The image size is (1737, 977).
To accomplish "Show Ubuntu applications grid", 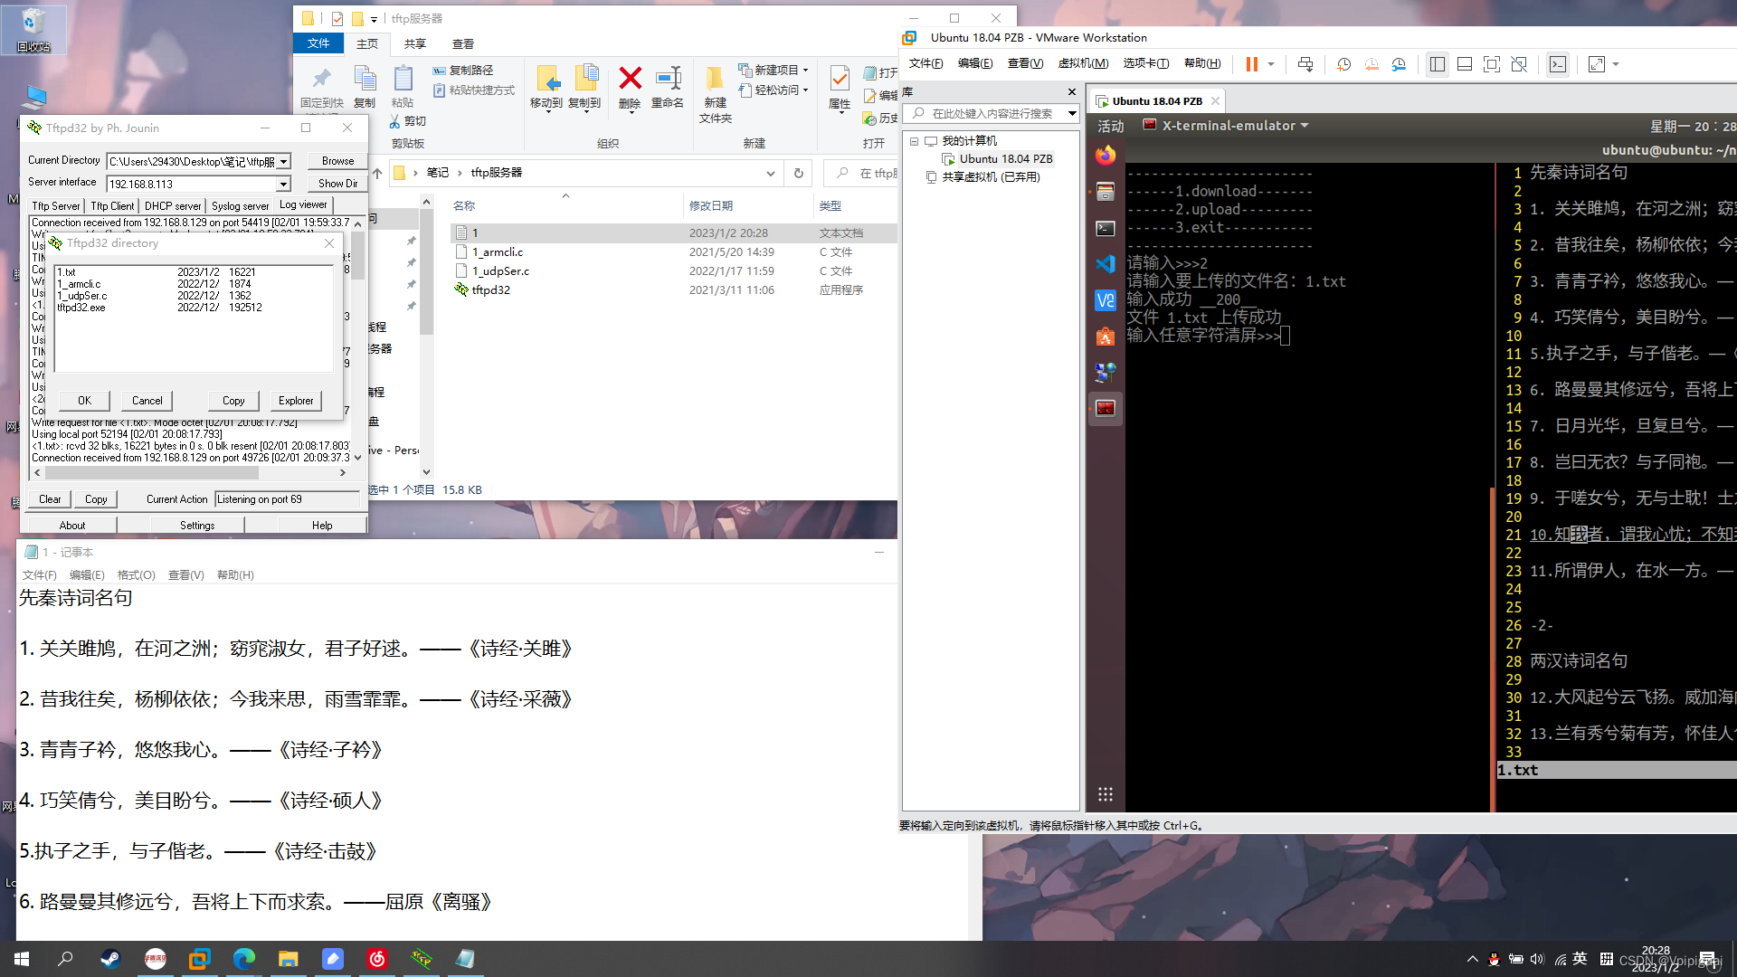I will click(1105, 794).
